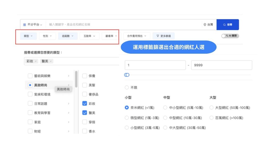Expand the 財經 category arrow
The width and height of the screenshot is (273, 153).
(x=69, y=131)
